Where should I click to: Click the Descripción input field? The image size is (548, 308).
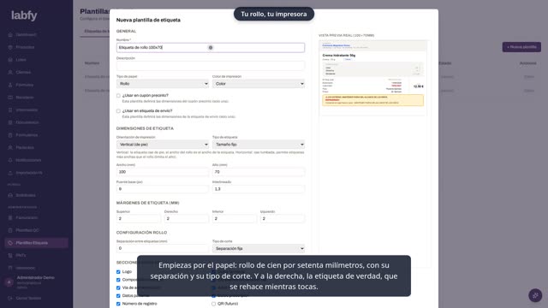tap(211, 66)
